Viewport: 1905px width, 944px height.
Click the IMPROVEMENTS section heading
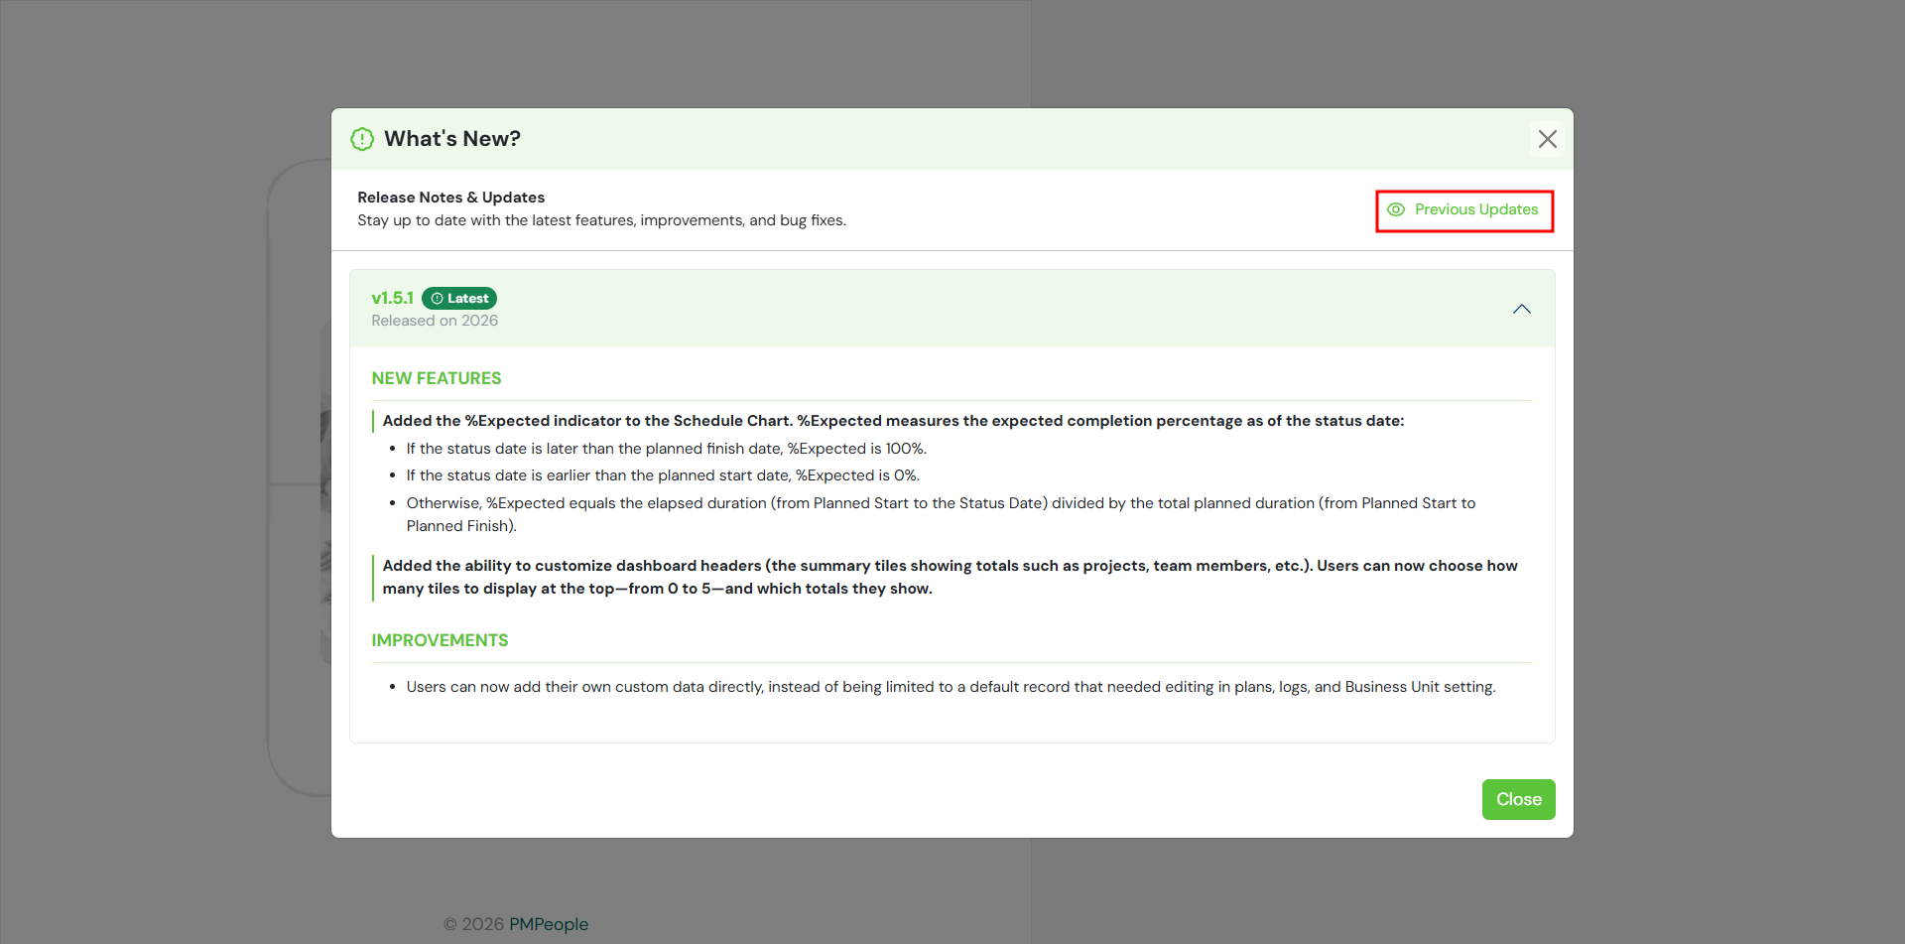pyautogui.click(x=440, y=640)
